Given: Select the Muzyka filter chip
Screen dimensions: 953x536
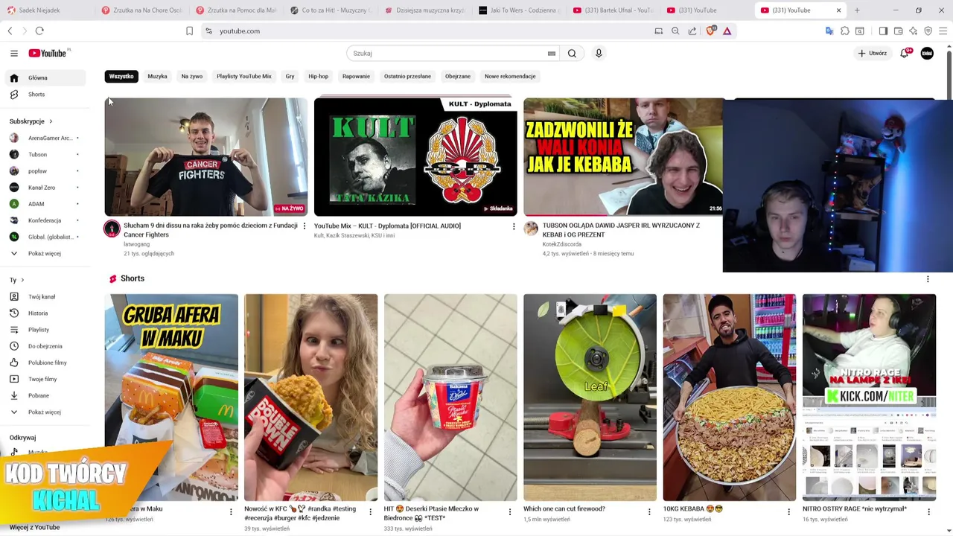Looking at the screenshot, I should pos(157,76).
